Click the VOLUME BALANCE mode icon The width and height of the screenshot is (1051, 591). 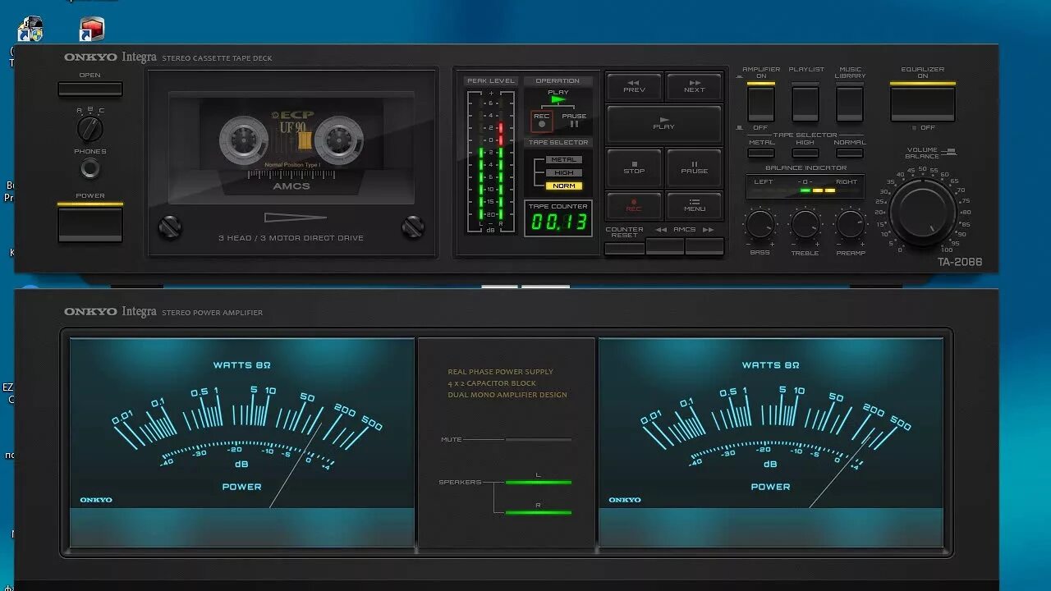tap(951, 151)
